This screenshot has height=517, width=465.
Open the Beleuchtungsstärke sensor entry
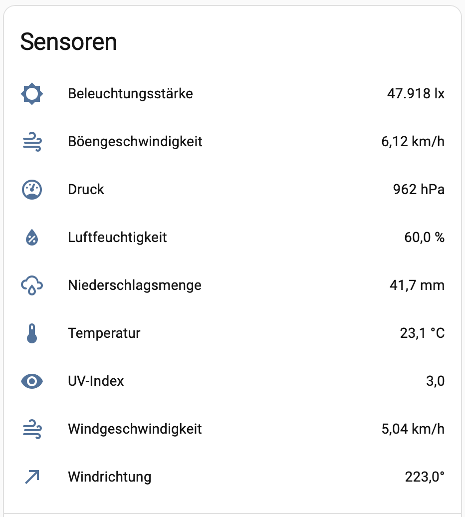(232, 94)
